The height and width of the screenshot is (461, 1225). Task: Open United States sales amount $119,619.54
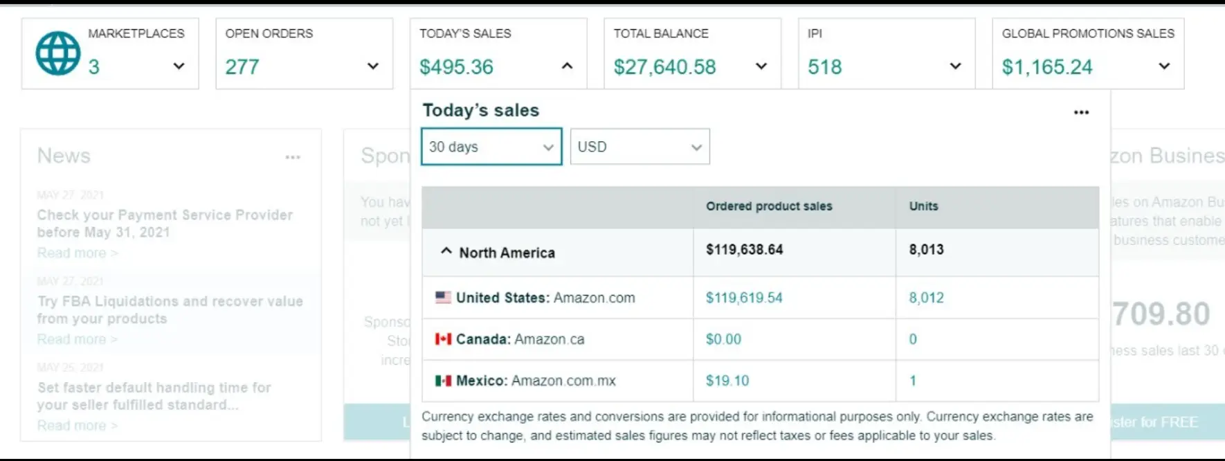click(x=744, y=298)
